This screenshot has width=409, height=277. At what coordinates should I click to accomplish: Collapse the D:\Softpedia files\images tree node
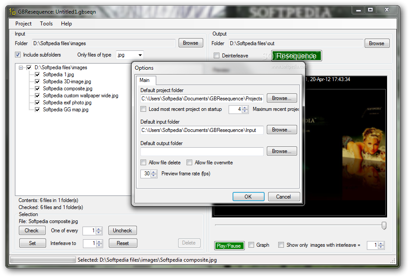point(21,67)
